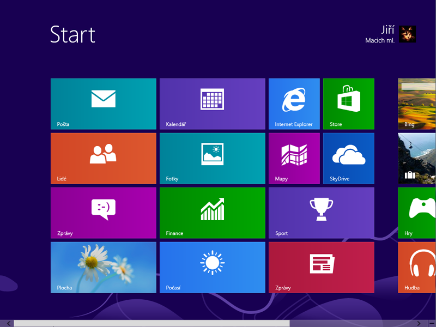The height and width of the screenshot is (327, 436).
Task: Open the Mapy maps tile
Action: point(294,158)
